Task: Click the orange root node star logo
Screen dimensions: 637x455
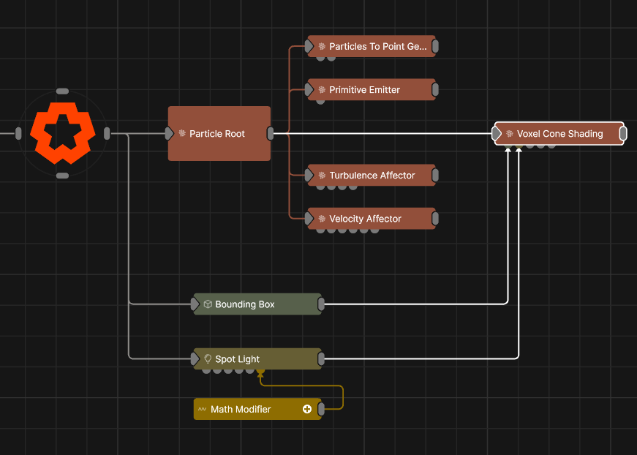Action: click(x=62, y=133)
